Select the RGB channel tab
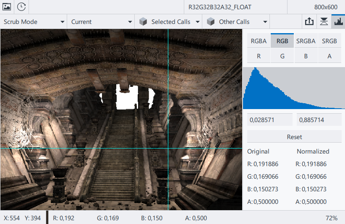This screenshot has width=345, height=224. click(282, 41)
